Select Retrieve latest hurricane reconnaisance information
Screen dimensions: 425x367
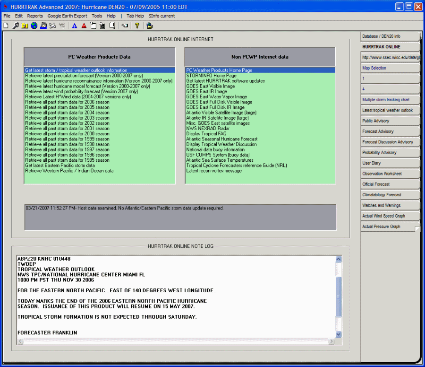(x=100, y=81)
